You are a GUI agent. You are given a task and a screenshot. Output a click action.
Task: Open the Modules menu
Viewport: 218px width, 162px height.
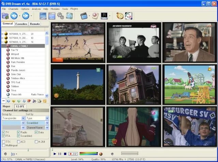[55, 9]
